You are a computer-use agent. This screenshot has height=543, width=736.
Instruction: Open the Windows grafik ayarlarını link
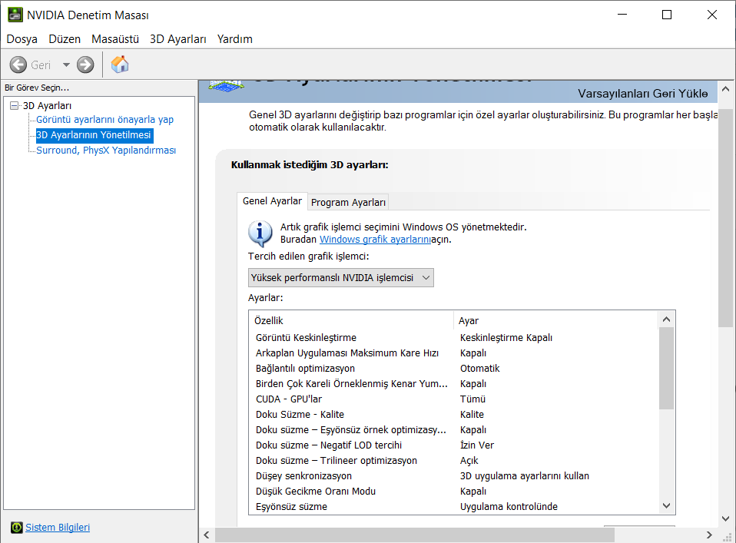[375, 240]
